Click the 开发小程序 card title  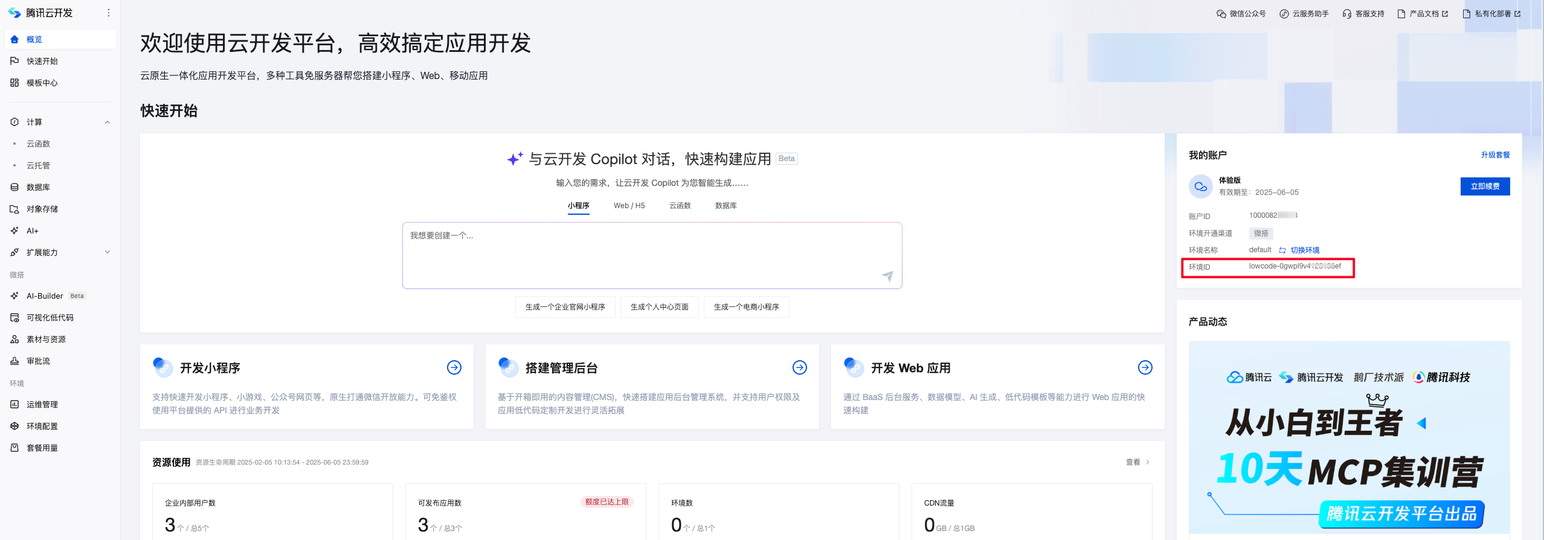coord(210,368)
